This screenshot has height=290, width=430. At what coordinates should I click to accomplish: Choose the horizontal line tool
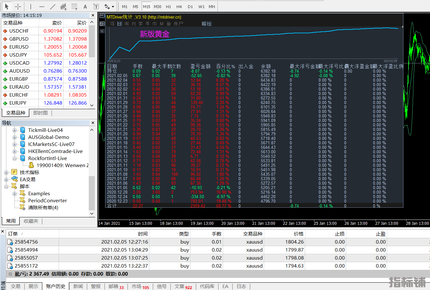click(x=42, y=6)
